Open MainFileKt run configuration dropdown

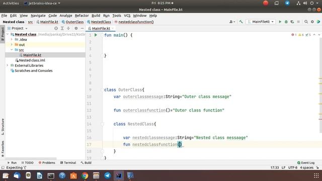[x=261, y=22]
